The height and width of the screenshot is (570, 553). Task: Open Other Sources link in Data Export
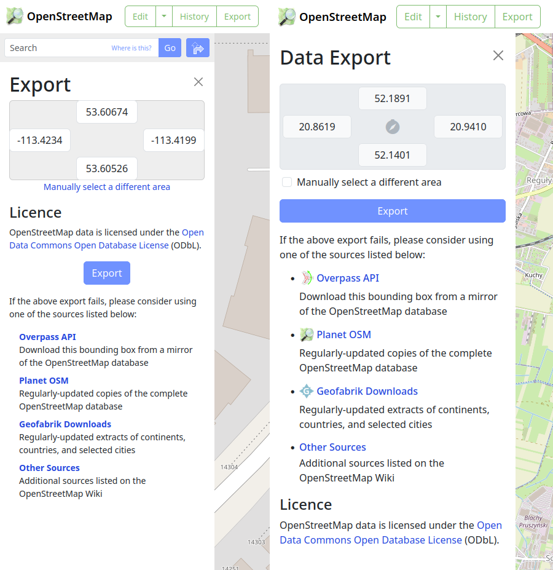tap(332, 447)
